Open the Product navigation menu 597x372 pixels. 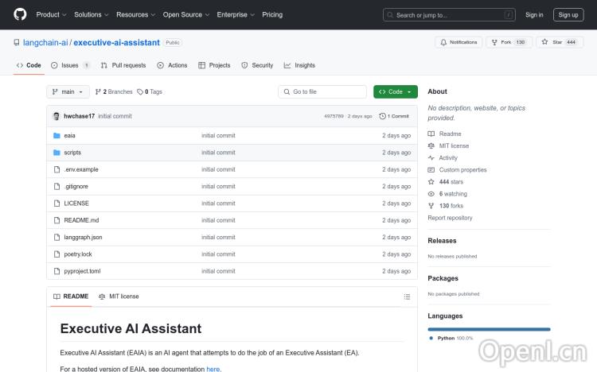coord(51,14)
